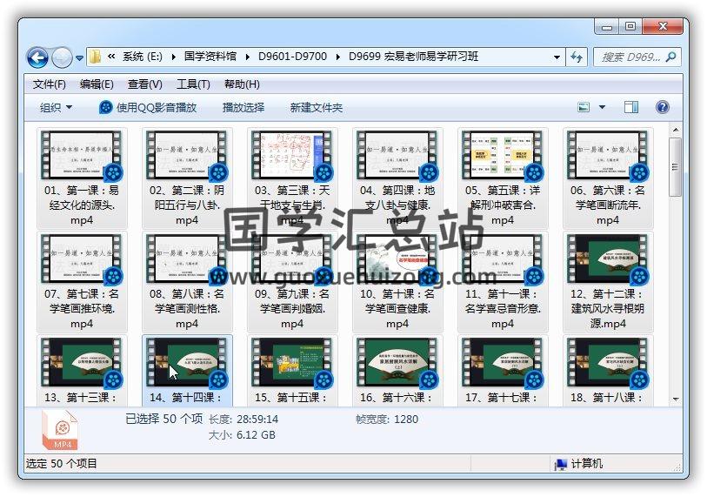
Task: Open the 文件(F) menu
Action: (x=50, y=84)
